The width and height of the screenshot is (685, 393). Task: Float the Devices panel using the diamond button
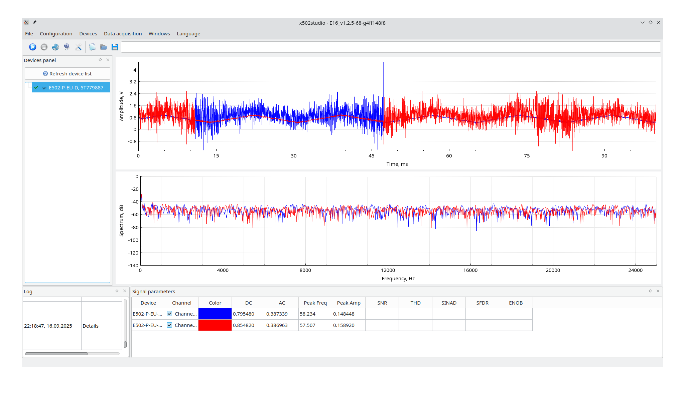click(100, 60)
